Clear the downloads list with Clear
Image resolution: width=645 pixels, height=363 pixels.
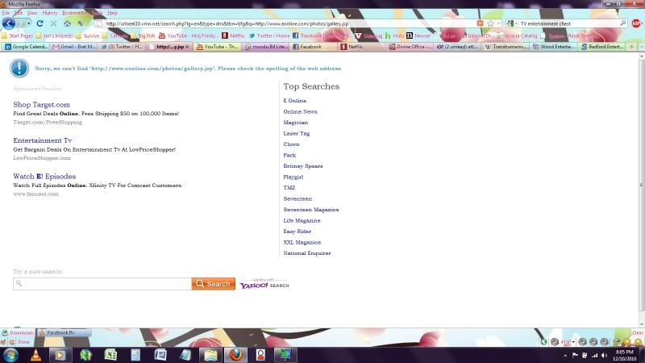coord(638,332)
